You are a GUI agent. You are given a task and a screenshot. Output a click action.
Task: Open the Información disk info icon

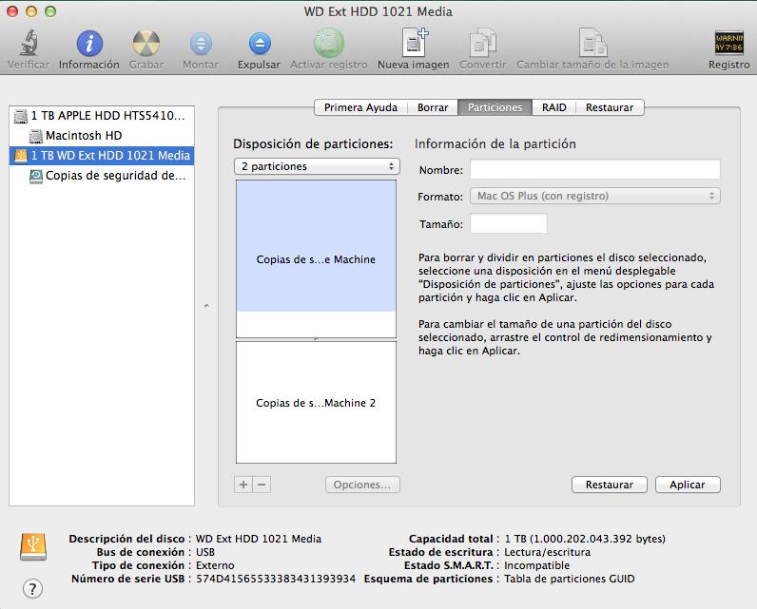[x=89, y=43]
